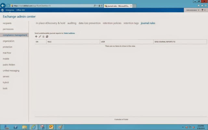Click the edit pencil icon in toolbar
Viewport: 208px width, 130px height.
(x=40, y=37)
